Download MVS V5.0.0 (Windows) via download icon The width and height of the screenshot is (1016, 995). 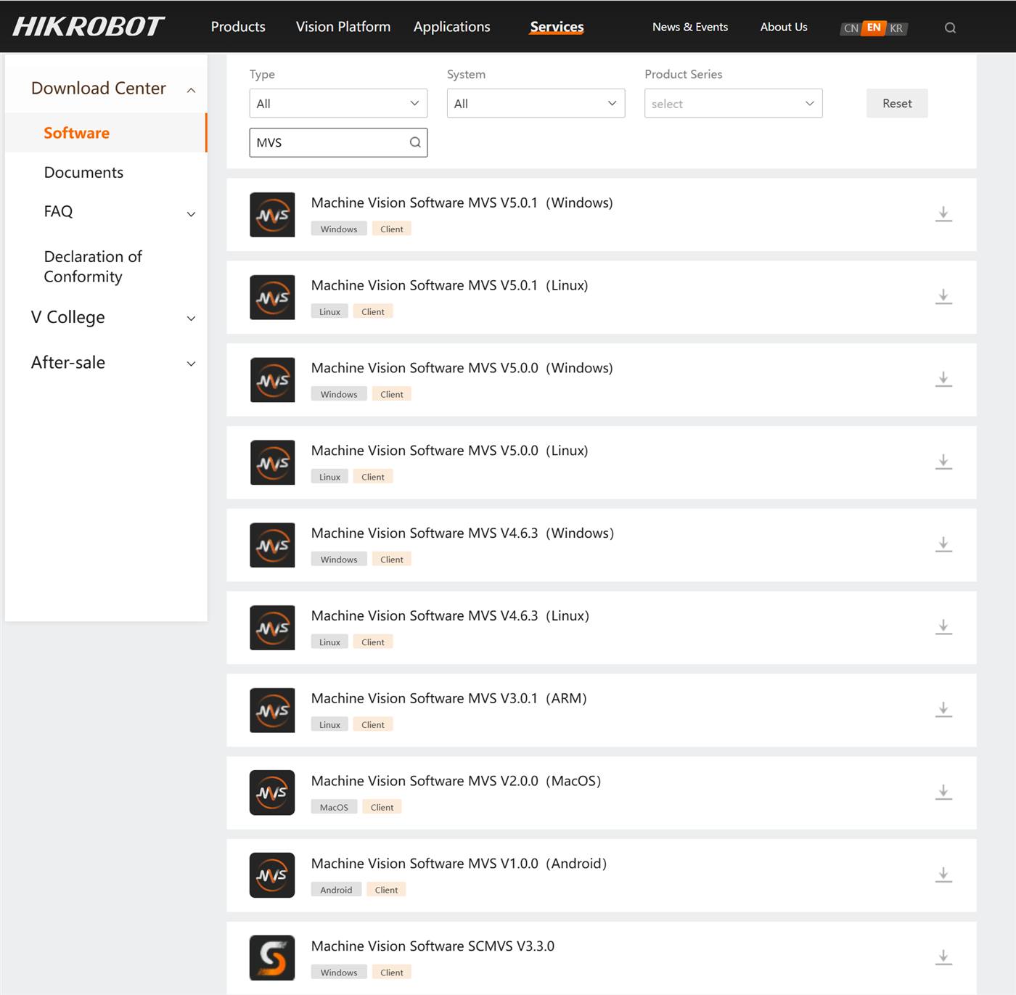coord(943,380)
